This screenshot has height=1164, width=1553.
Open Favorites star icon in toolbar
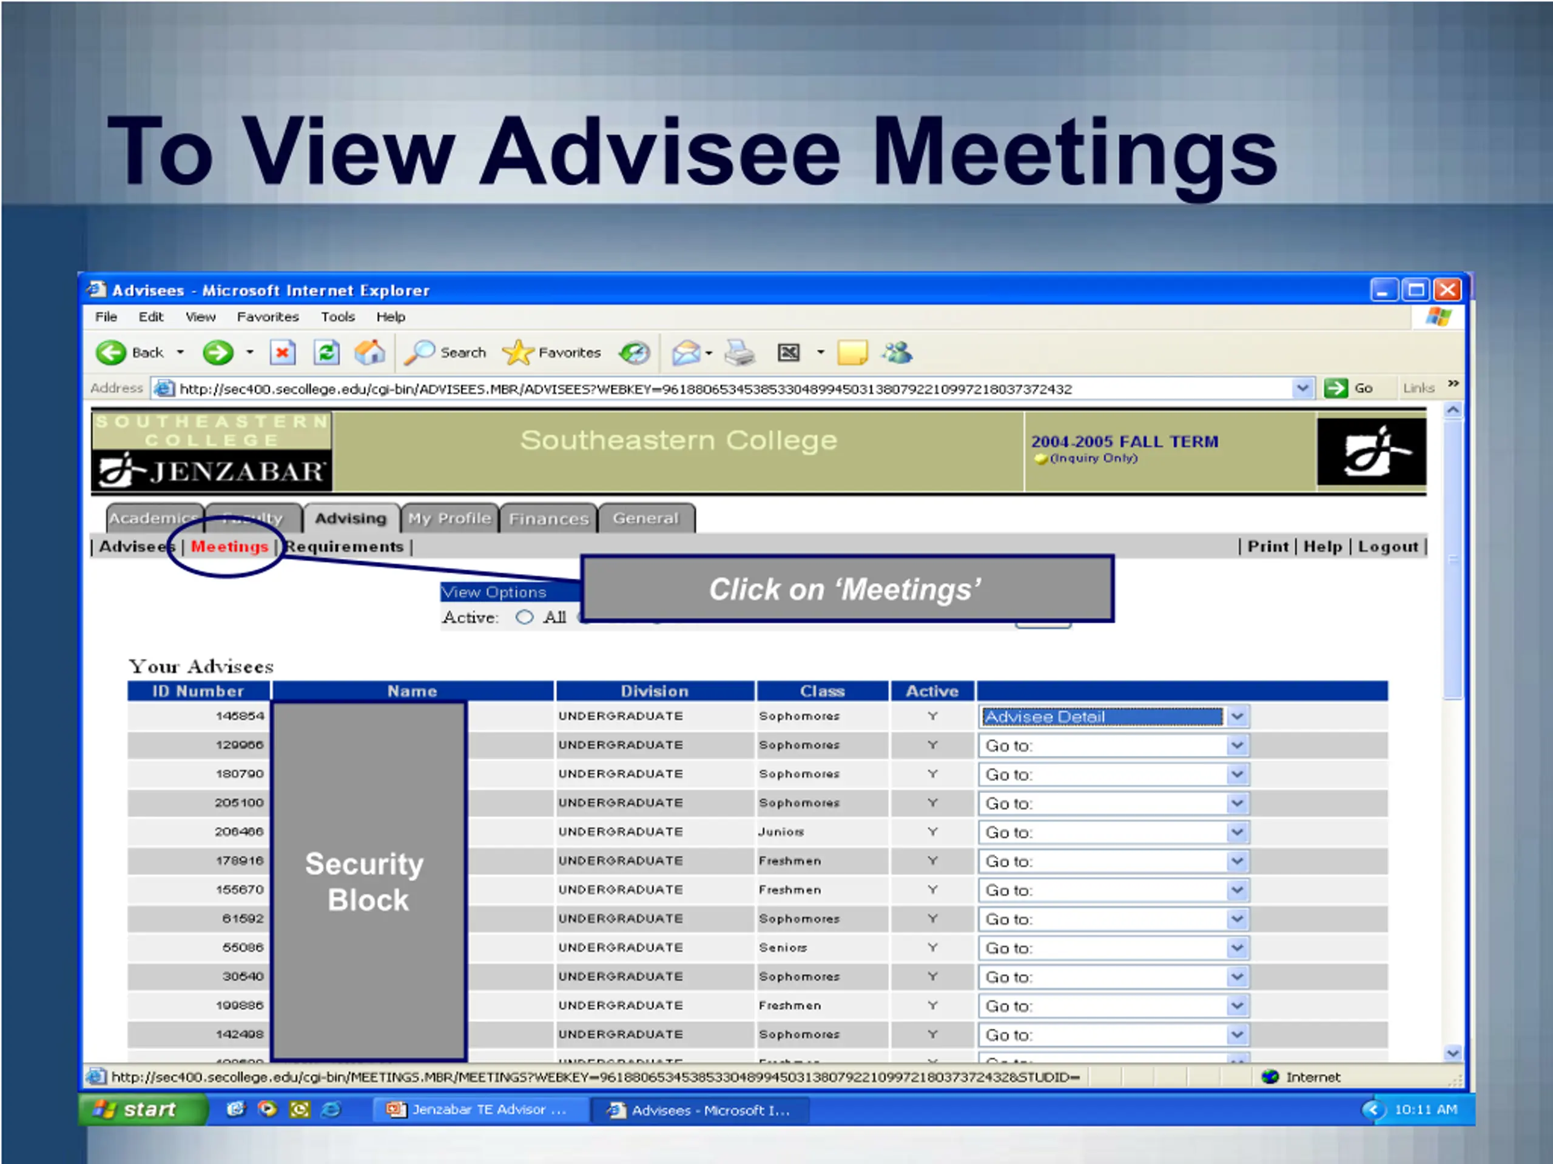click(x=517, y=352)
